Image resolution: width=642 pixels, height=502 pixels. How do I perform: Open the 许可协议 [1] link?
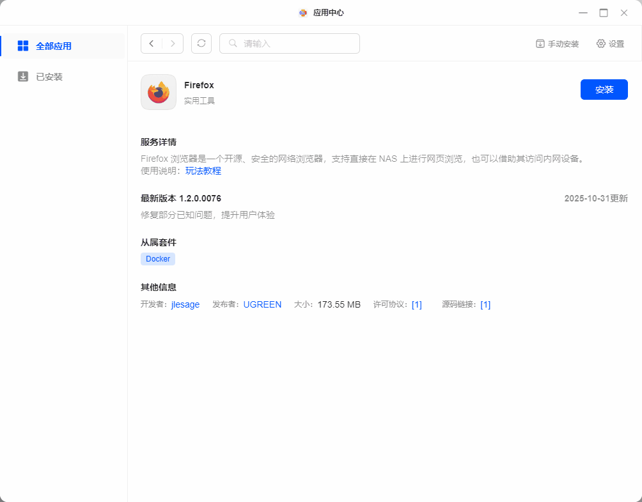pyautogui.click(x=417, y=304)
